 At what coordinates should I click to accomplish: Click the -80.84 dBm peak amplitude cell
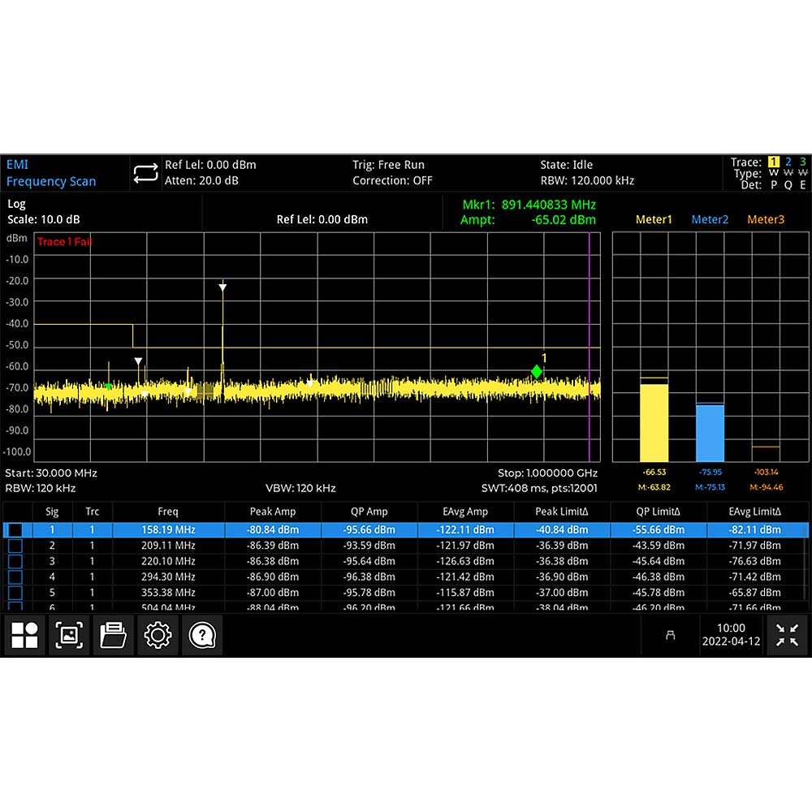(273, 529)
